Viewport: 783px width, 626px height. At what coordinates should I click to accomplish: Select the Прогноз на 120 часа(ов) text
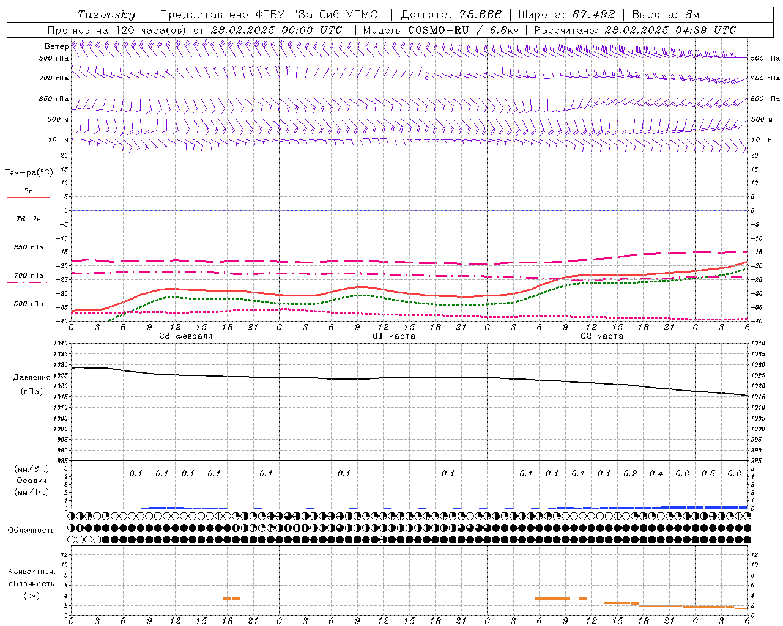pyautogui.click(x=118, y=30)
